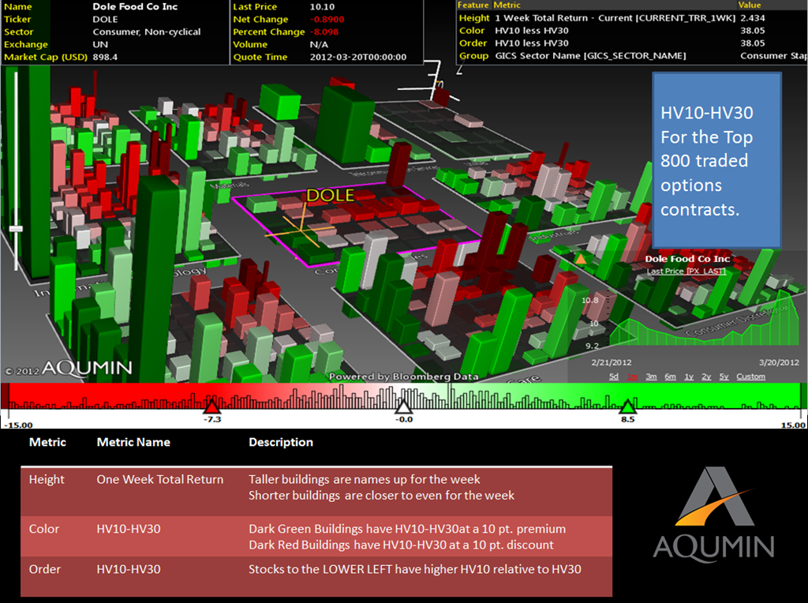Select the 1m chart range
Screen dimensions: 808x603
632,376
